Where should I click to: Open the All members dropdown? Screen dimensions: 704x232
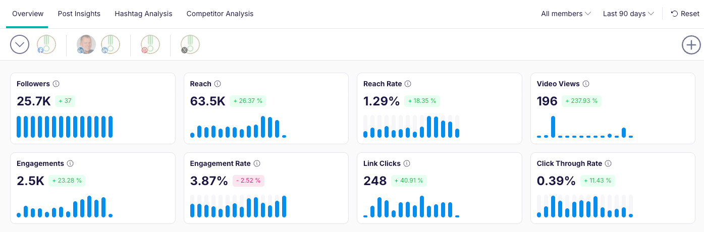pos(566,14)
